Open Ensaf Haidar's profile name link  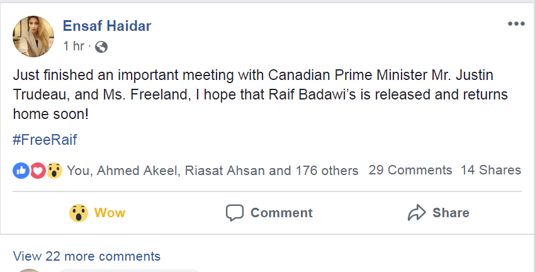pyautogui.click(x=107, y=26)
